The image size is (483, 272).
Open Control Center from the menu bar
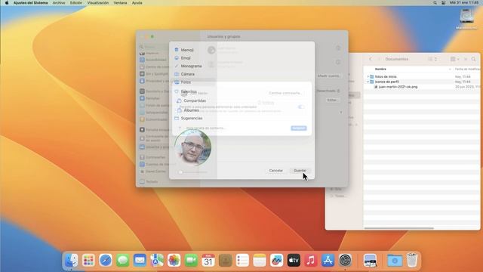pos(443,3)
